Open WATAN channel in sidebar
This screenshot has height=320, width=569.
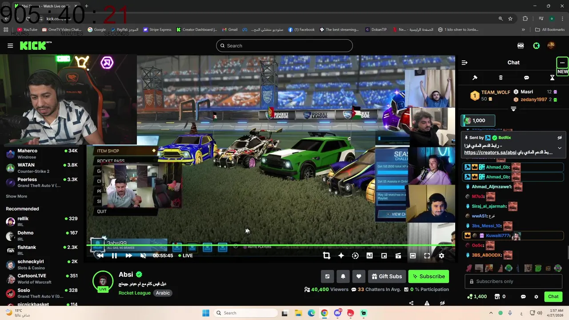pos(42,168)
